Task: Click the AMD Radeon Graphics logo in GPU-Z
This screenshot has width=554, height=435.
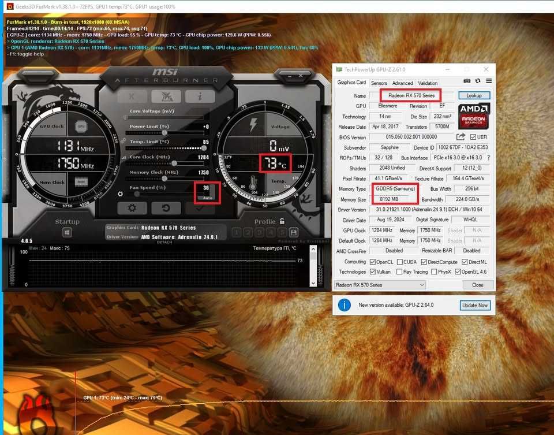Action: point(474,116)
